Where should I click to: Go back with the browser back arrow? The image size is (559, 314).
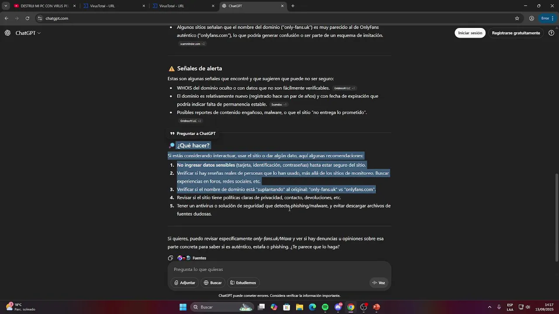(6, 18)
